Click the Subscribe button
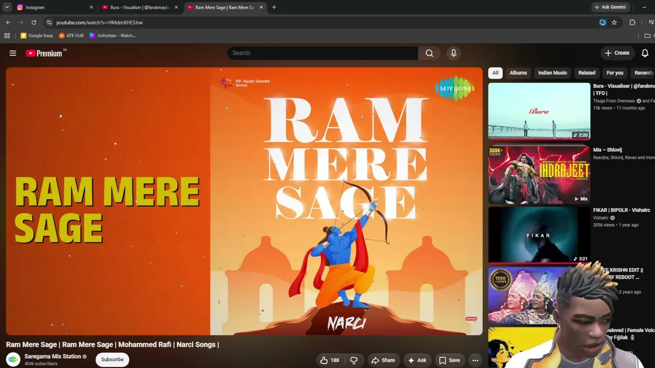The image size is (655, 368). click(112, 359)
